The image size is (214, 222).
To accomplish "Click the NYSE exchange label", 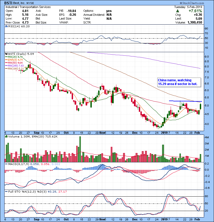I will [30, 3].
